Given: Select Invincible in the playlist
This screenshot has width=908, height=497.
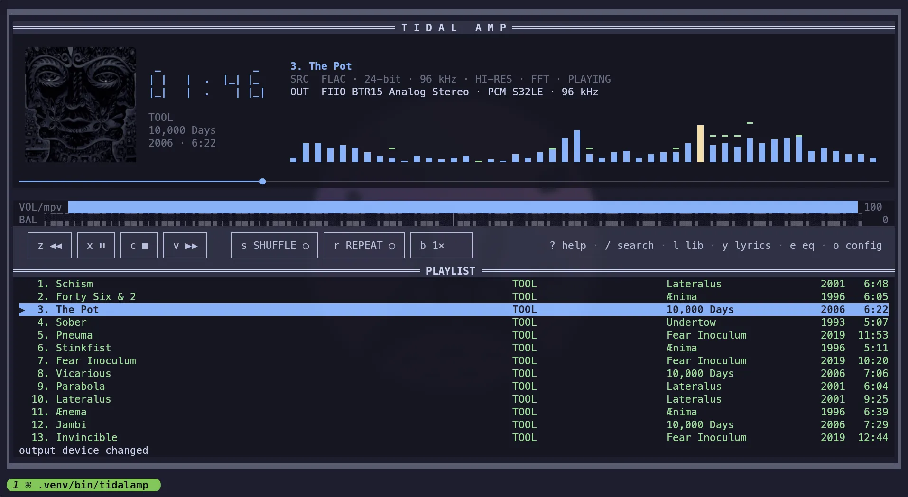Looking at the screenshot, I should [x=454, y=437].
